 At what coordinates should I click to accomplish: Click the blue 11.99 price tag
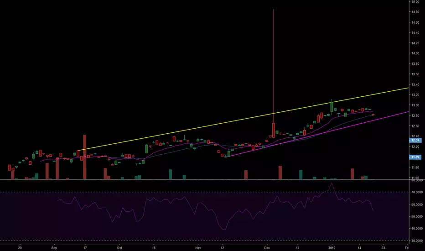point(415,157)
